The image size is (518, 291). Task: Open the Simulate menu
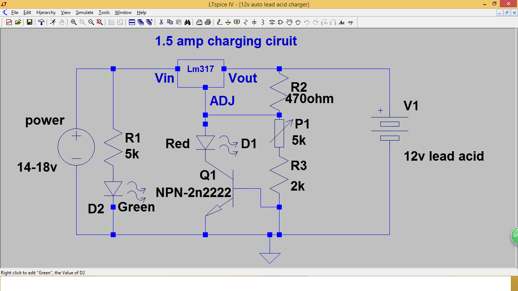(x=84, y=13)
